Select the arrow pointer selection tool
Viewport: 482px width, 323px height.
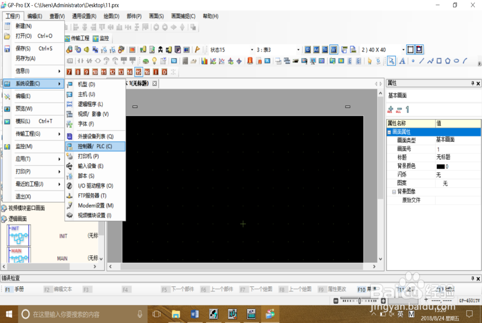[391, 61]
